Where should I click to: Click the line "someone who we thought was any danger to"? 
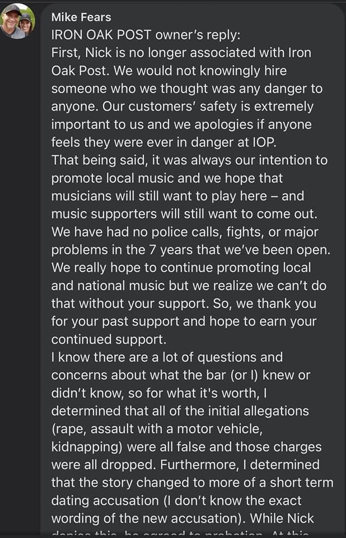point(187,89)
